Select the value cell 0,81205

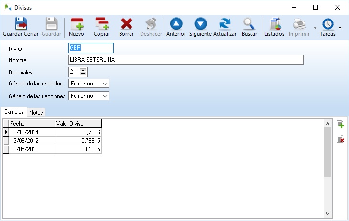(x=78, y=149)
